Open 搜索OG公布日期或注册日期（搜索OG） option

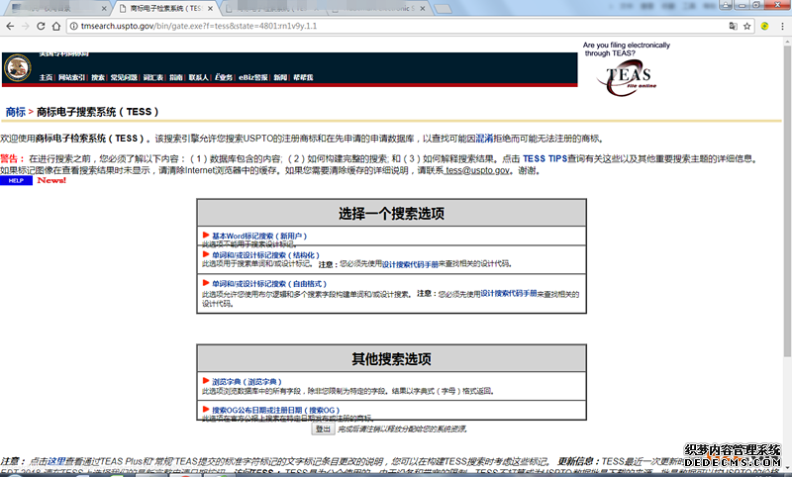coord(276,410)
